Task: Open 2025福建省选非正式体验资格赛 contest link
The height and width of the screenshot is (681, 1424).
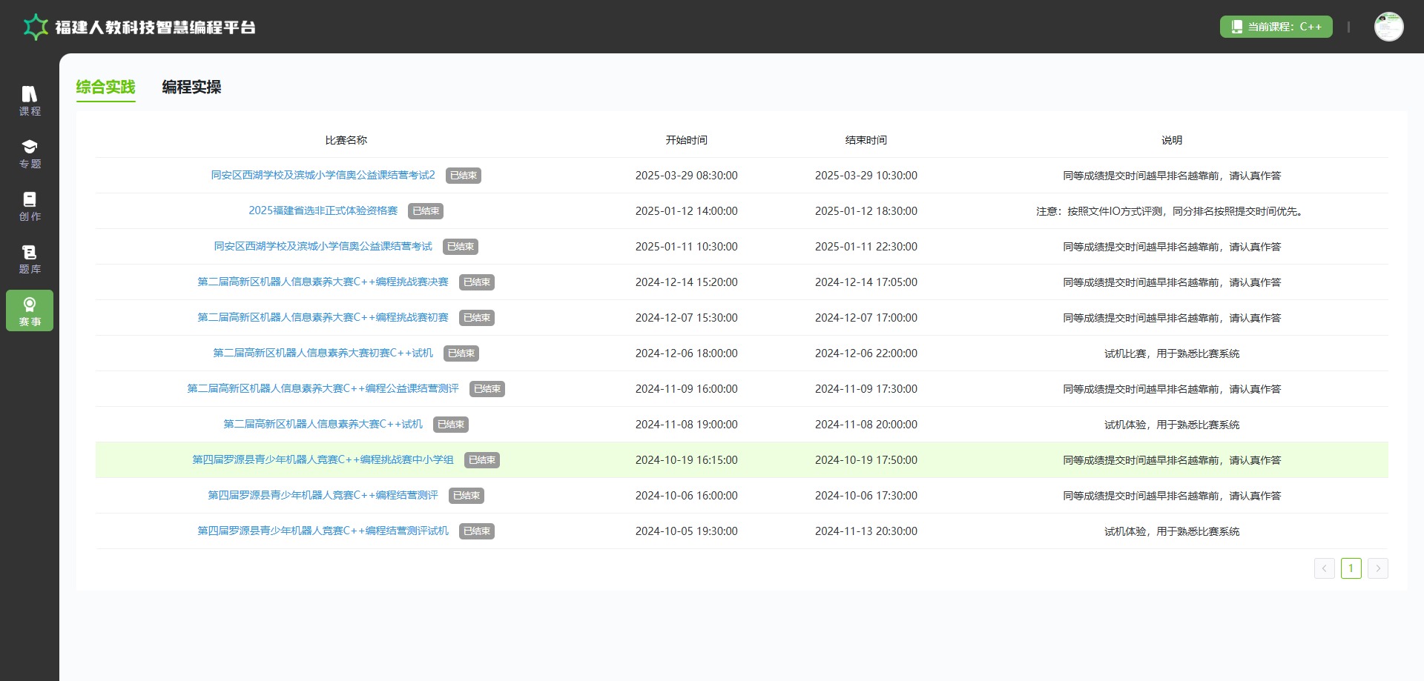Action: [323, 211]
